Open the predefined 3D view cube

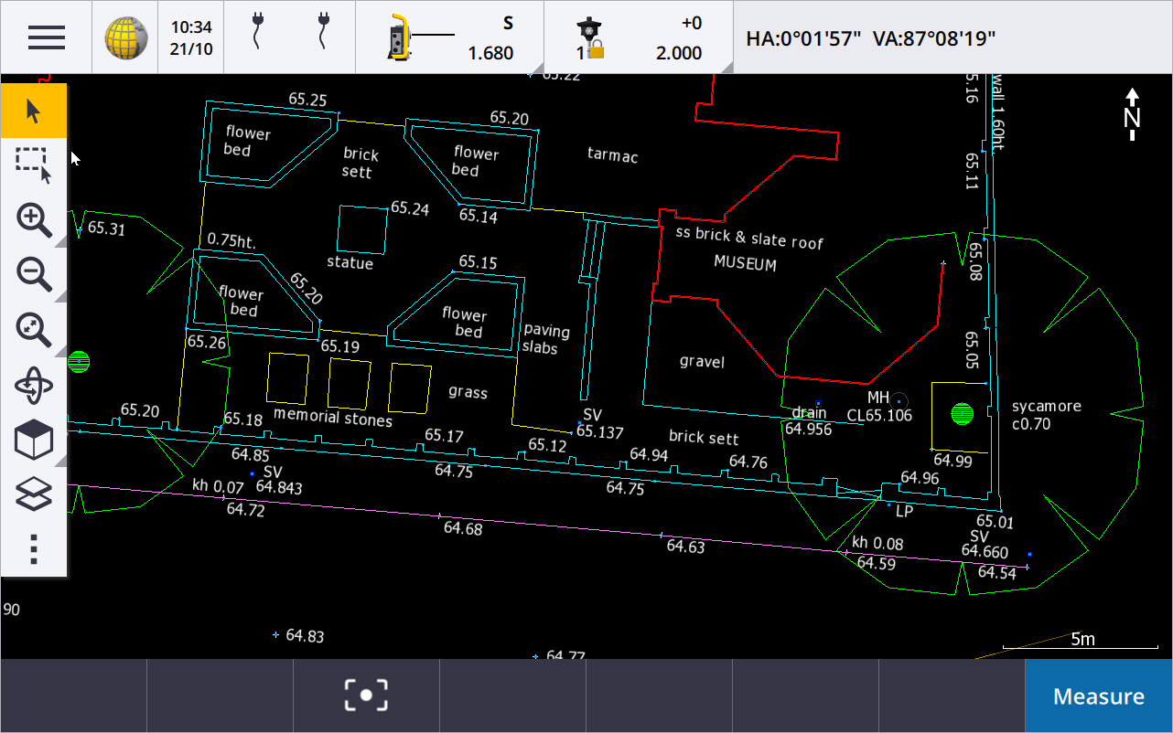[34, 441]
